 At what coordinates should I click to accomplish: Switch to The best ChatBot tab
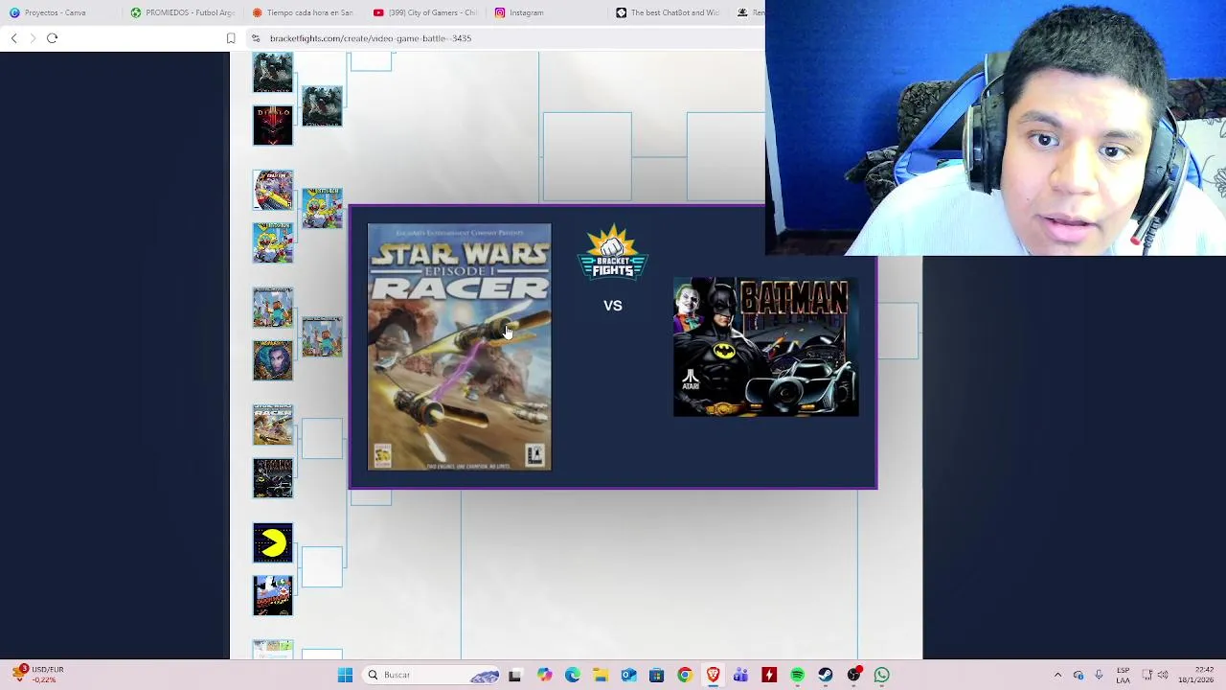pyautogui.click(x=668, y=12)
